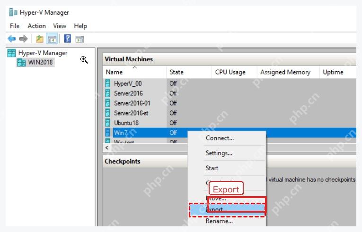
Task: Open the Help question-mark toolbar icon
Action: point(67,39)
